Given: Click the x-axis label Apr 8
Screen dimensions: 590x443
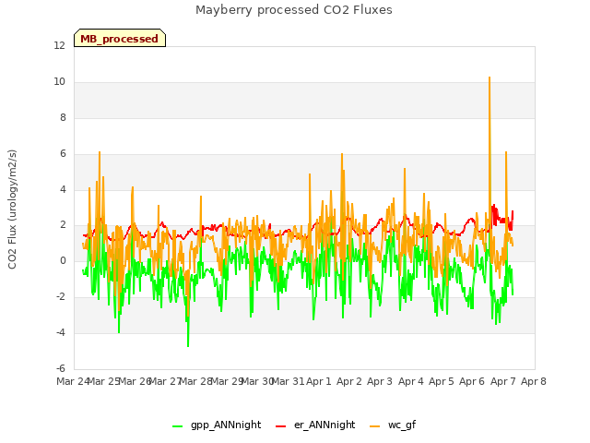Looking at the screenshot, I should coord(534,381).
